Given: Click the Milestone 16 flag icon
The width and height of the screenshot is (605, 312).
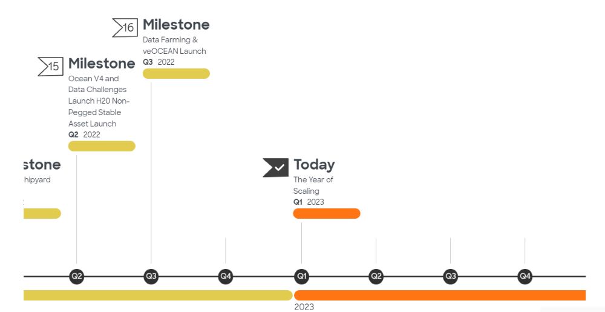Looking at the screenshot, I should (x=125, y=27).
